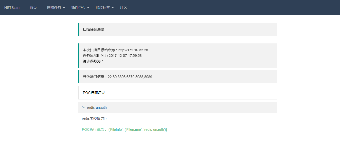Expand the 扫描任务 dropdown arrow

[x=64, y=8]
